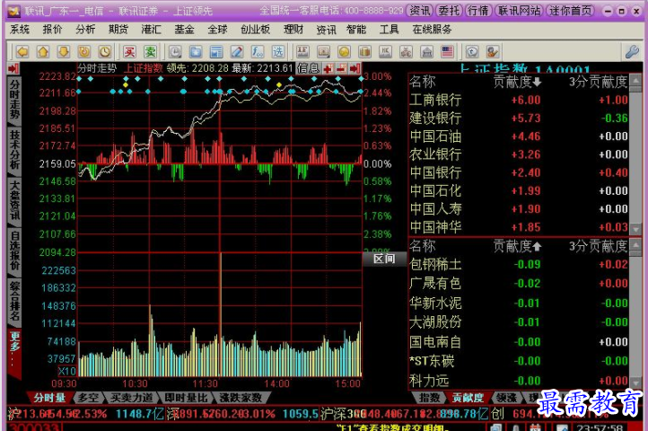
Task: Click the up arrow toolbar icon
Action: point(43,52)
